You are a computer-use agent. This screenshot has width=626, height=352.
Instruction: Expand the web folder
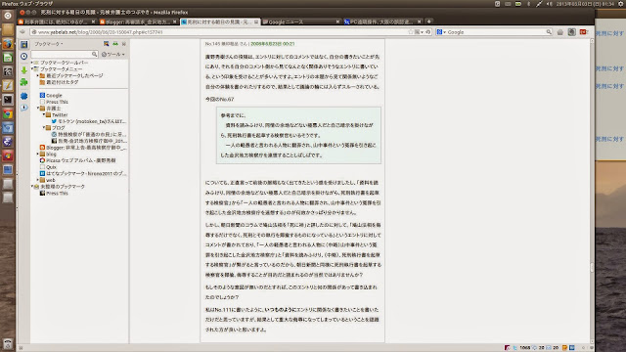pos(38,180)
